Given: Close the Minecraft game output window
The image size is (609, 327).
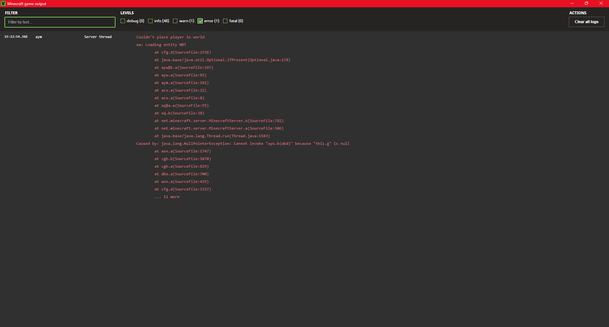Looking at the screenshot, I should click(601, 3).
